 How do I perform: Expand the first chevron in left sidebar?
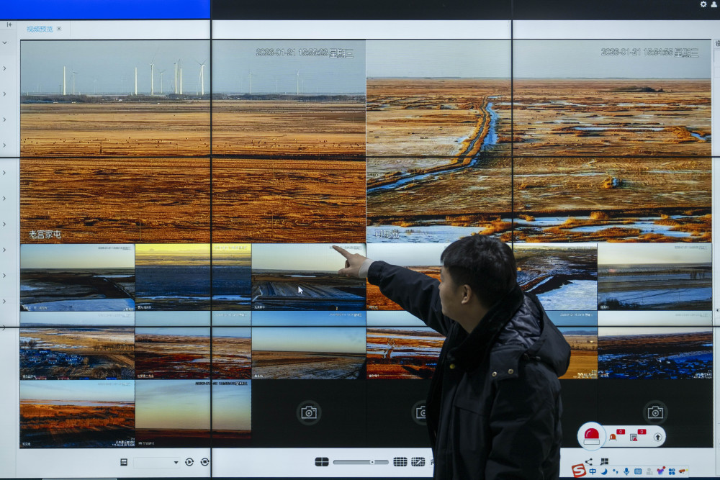(x=4, y=42)
